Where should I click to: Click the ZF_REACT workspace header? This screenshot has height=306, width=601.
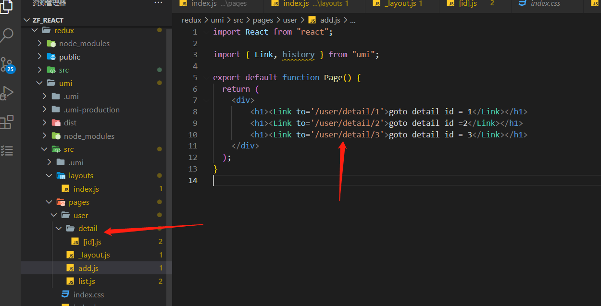tap(48, 20)
